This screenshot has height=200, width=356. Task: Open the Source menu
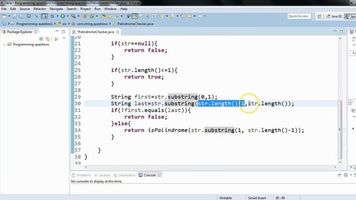click(x=24, y=9)
